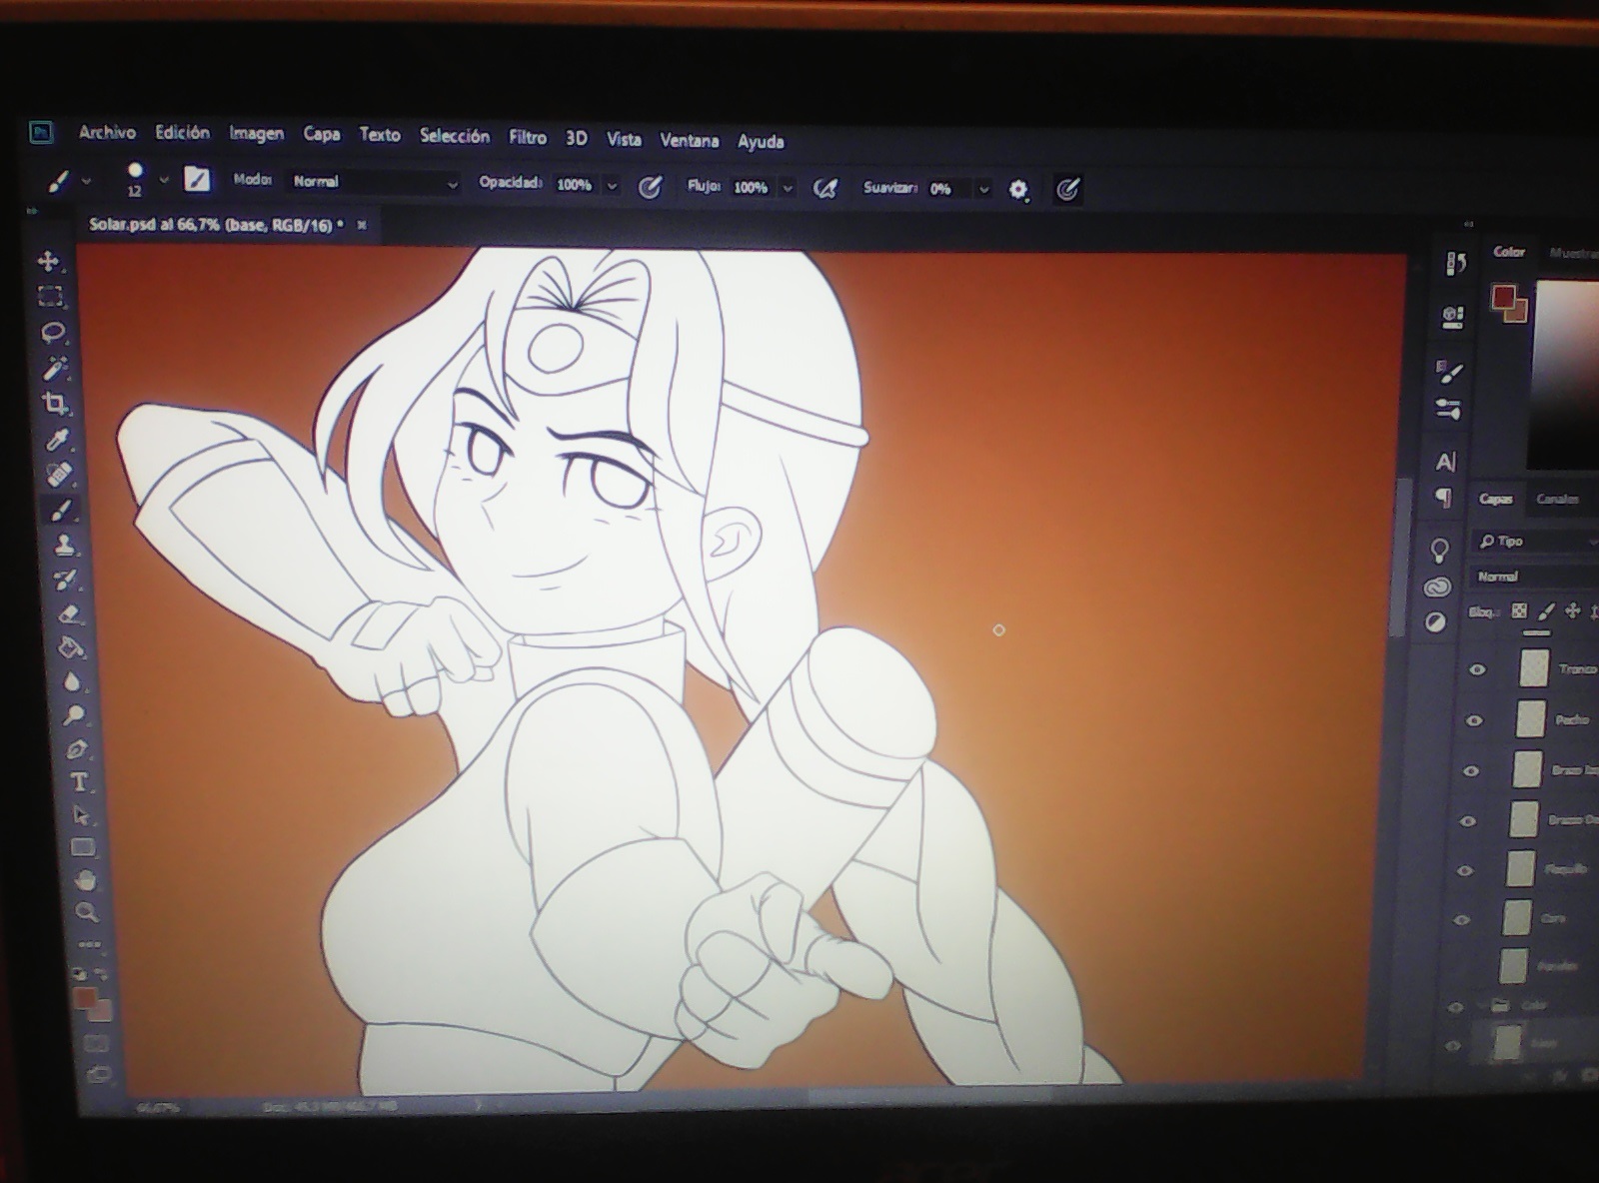
Task: Open smoothing options gear icon
Action: (x=1018, y=189)
